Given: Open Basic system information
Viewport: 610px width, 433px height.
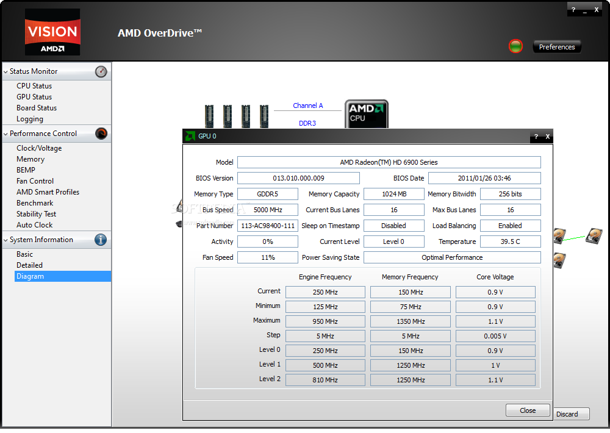Looking at the screenshot, I should click(24, 254).
